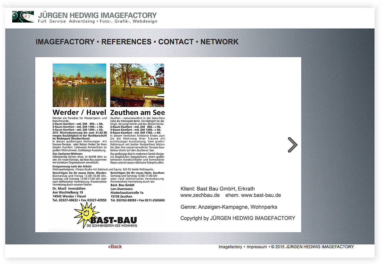The width and height of the screenshot is (382, 275).
Task: Click the 'Genre: Anzeigen-Kampagne' description line
Action: click(229, 207)
